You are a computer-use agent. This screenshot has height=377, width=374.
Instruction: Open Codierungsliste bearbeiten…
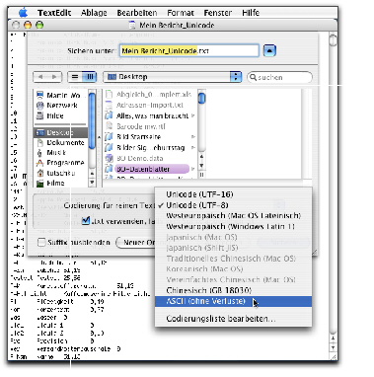(x=233, y=319)
